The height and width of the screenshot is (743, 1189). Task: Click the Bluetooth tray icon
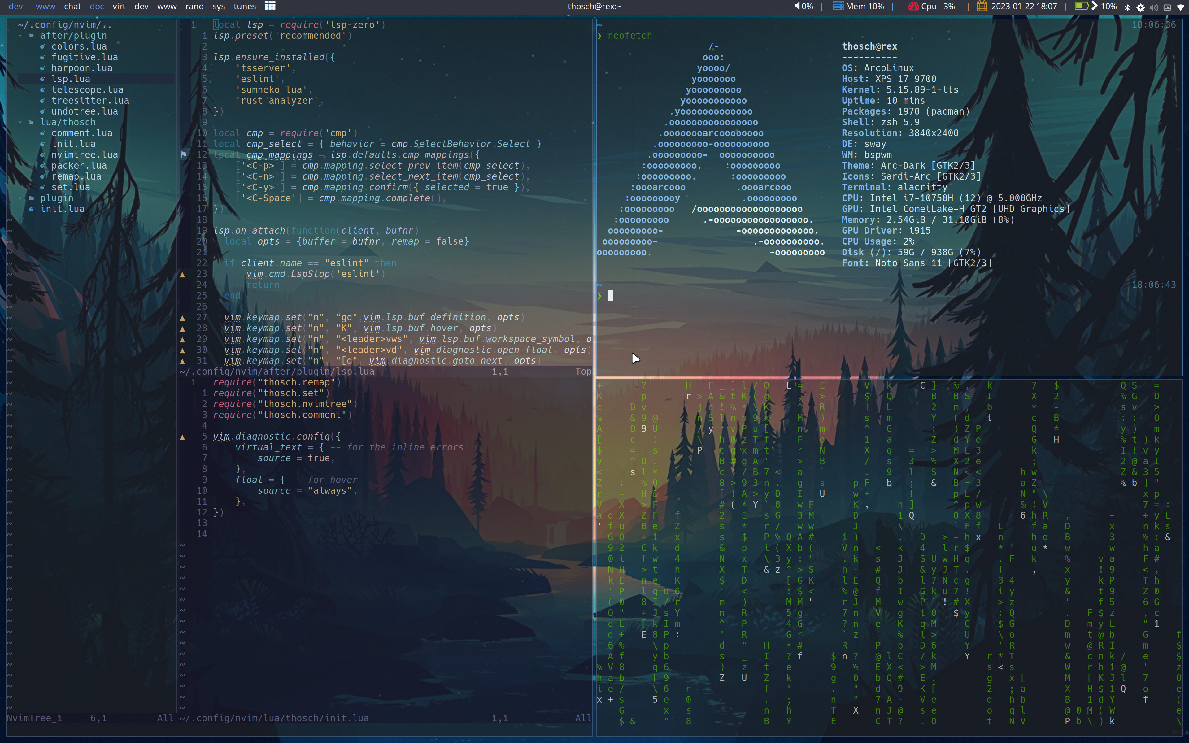point(1127,7)
